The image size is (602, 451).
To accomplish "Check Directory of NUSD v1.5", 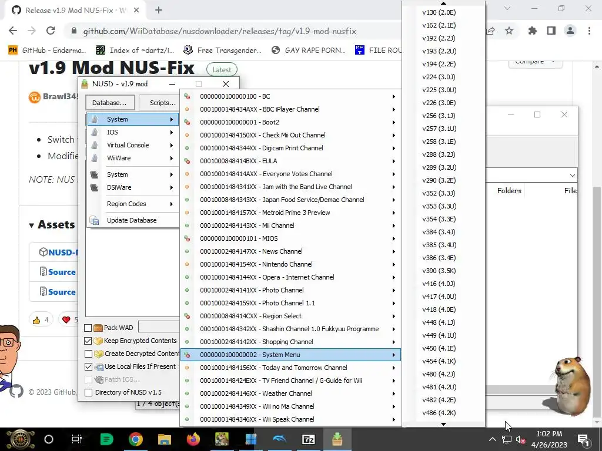I will click(x=88, y=392).
